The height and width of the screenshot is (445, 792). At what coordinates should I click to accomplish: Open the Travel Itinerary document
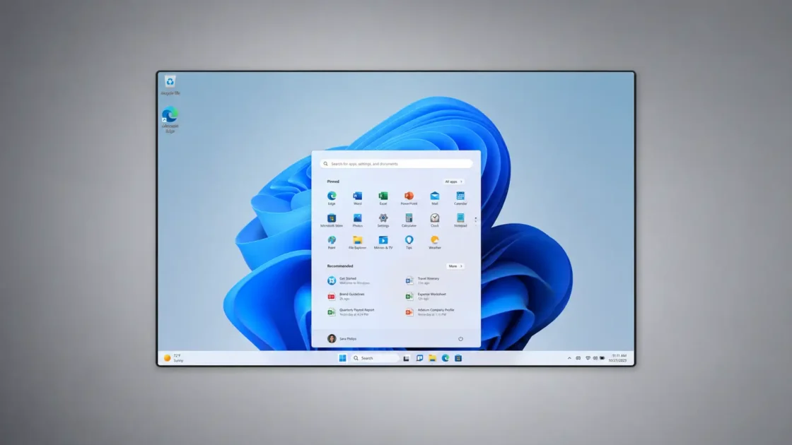point(424,280)
